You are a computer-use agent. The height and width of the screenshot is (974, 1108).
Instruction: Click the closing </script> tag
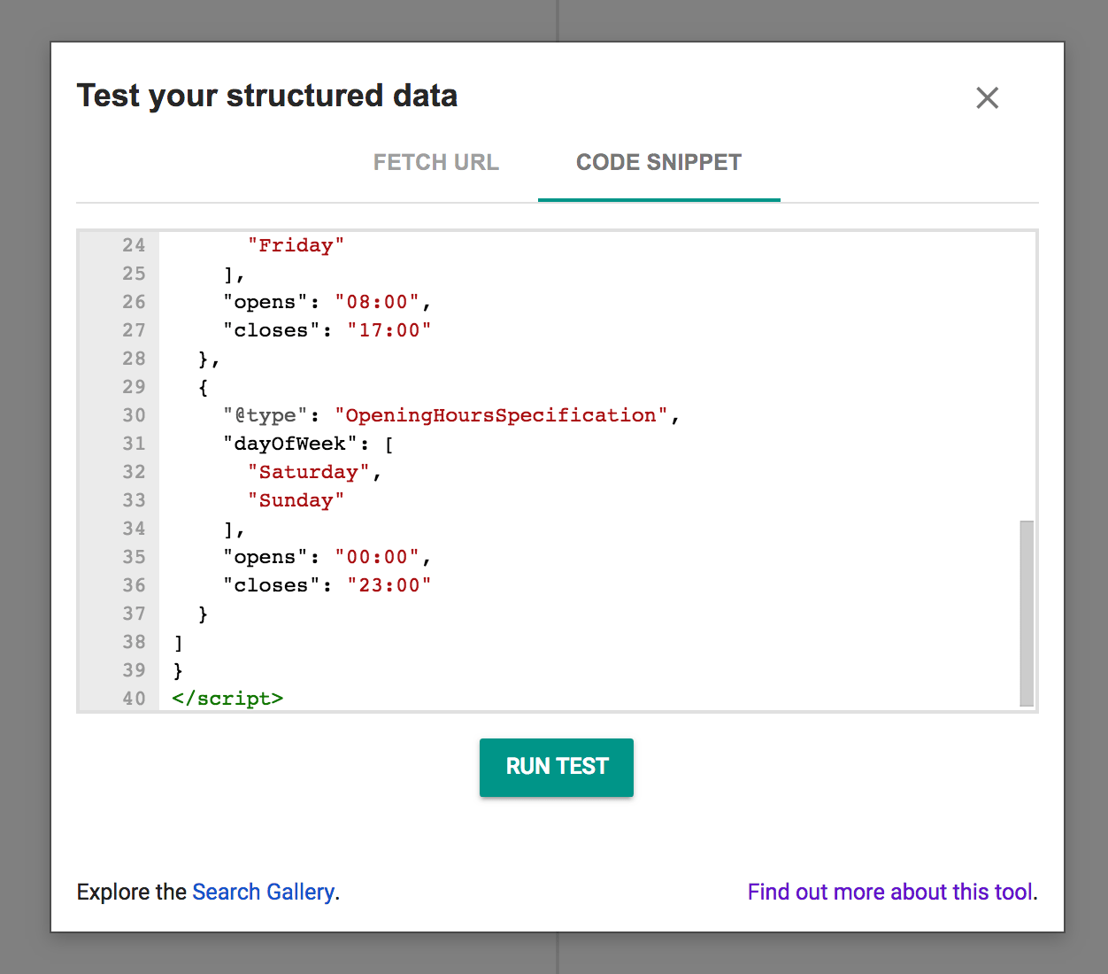227,699
